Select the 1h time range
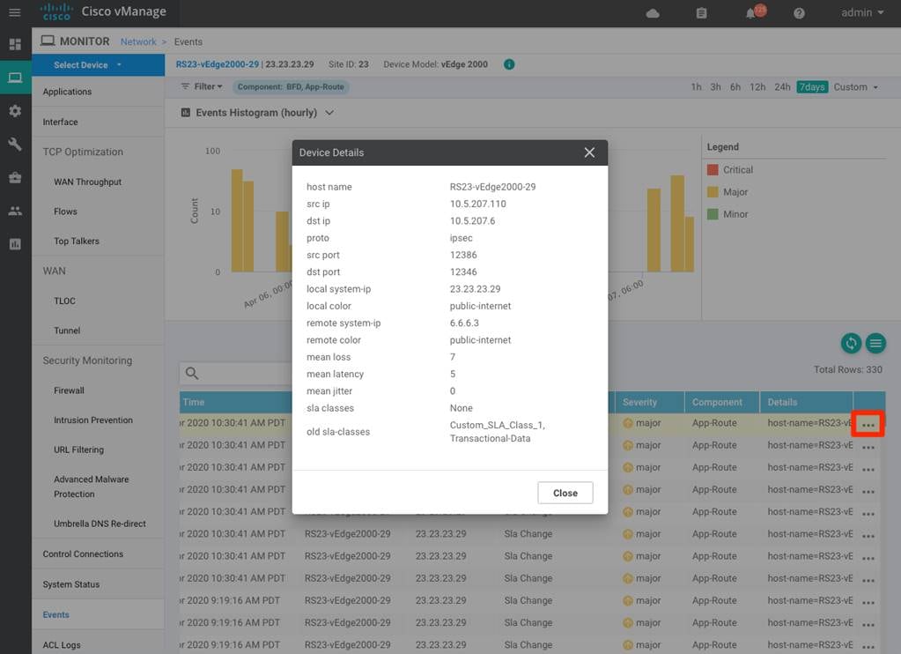 coord(696,87)
